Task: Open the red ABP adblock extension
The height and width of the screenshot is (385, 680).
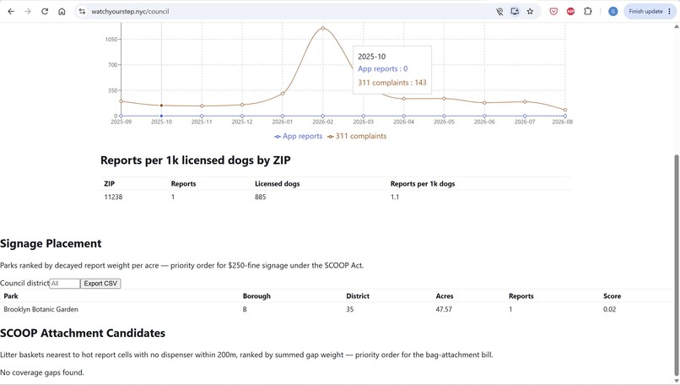Action: click(570, 12)
